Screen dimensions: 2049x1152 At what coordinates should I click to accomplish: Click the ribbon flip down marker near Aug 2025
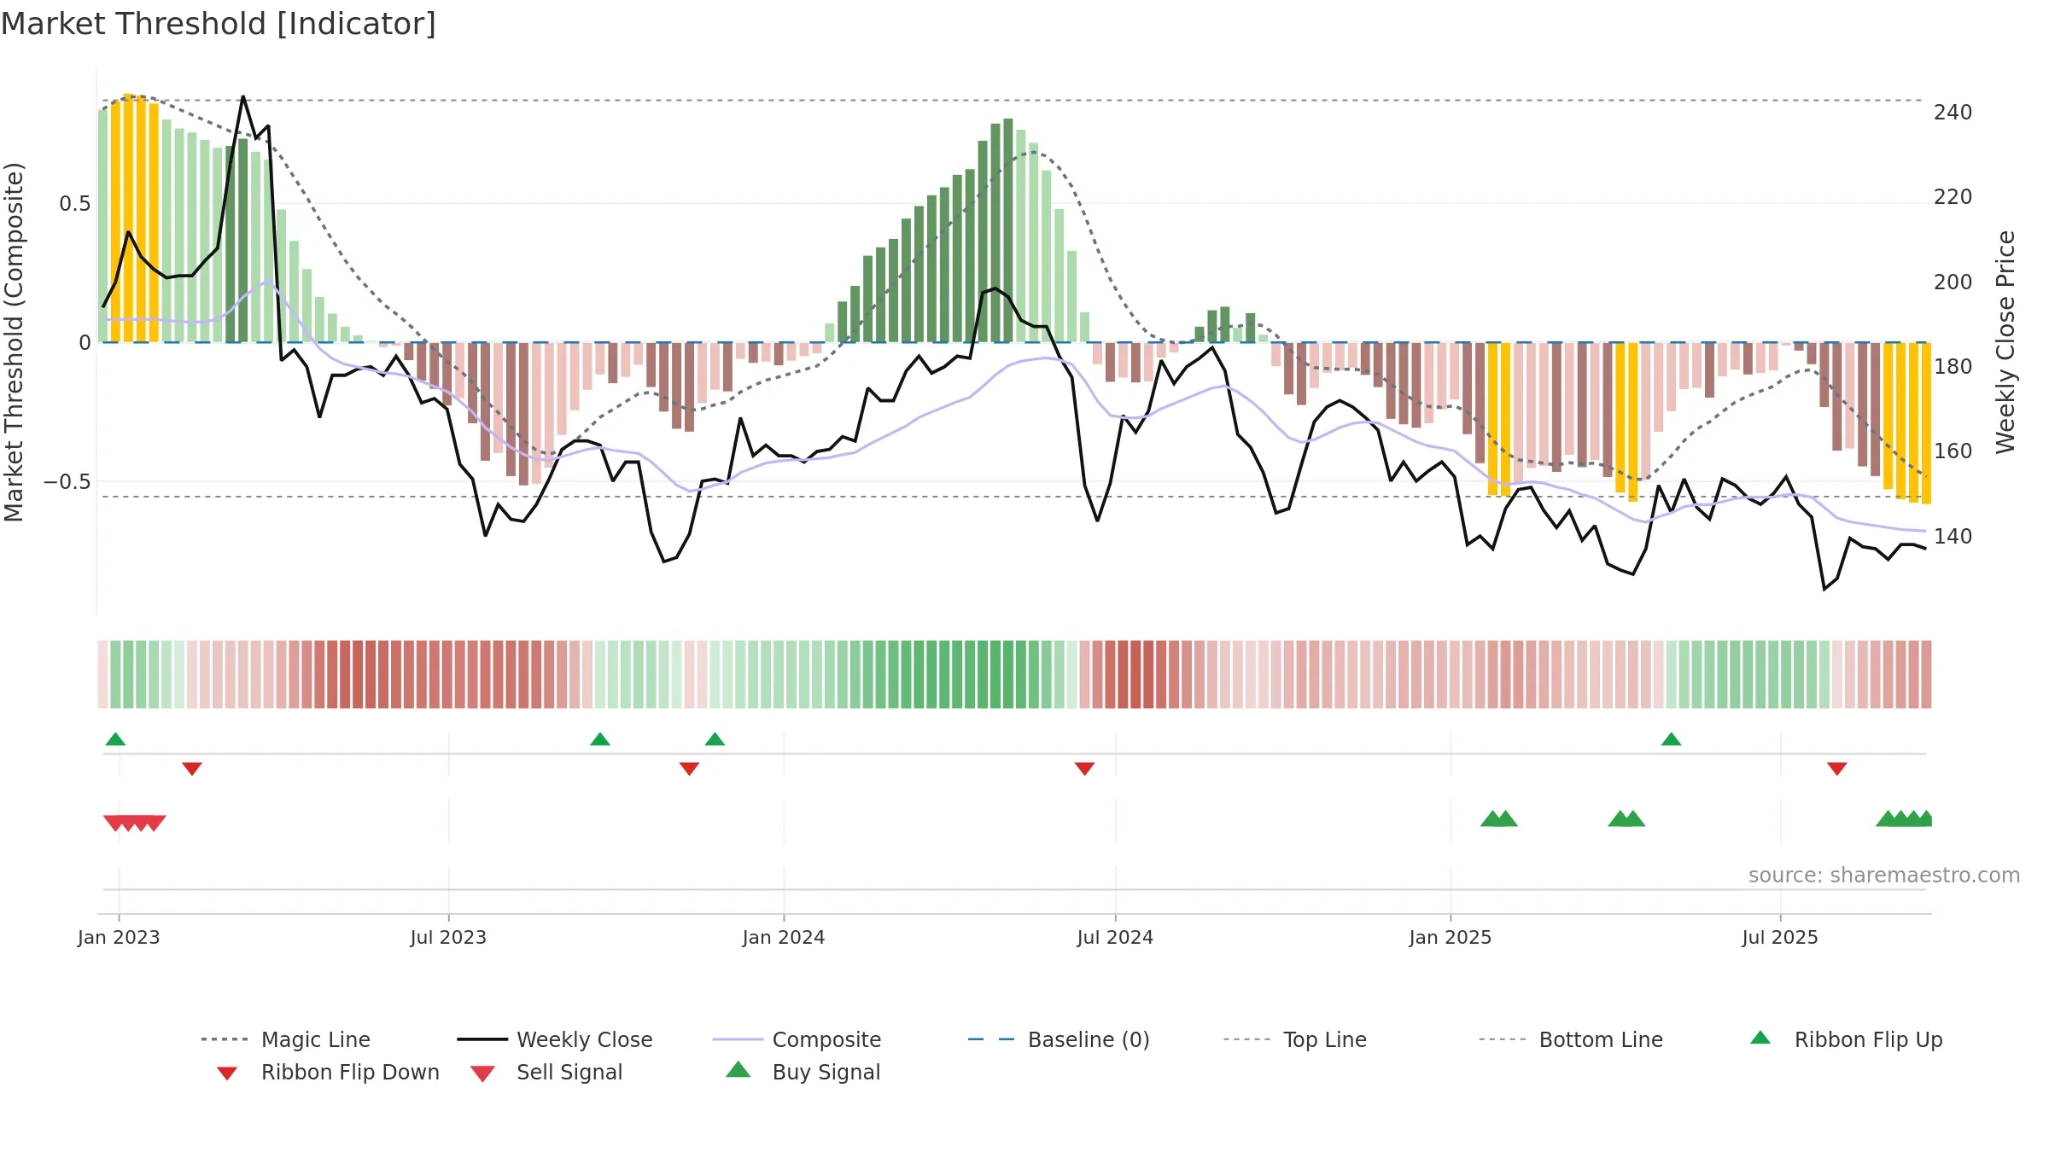[1837, 769]
